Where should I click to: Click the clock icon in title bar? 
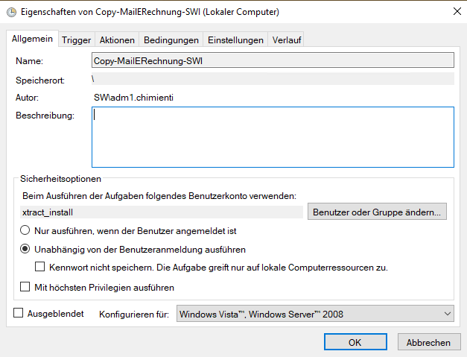(11, 11)
